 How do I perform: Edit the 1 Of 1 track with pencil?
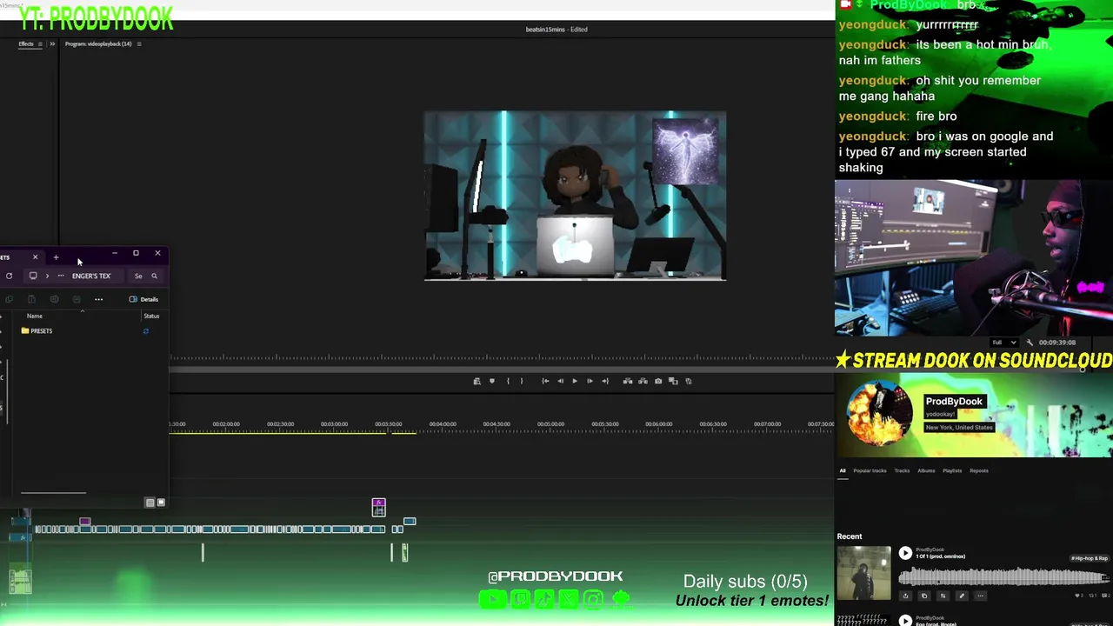point(962,596)
